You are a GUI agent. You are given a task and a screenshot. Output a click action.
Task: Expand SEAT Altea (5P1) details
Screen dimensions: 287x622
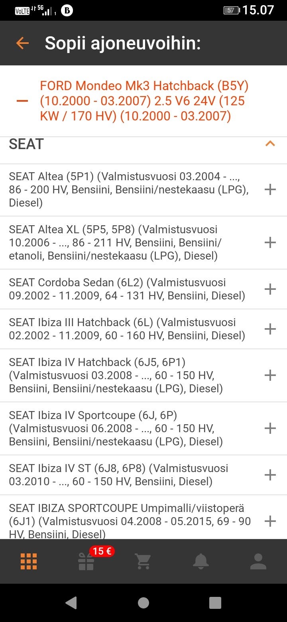[270, 189]
